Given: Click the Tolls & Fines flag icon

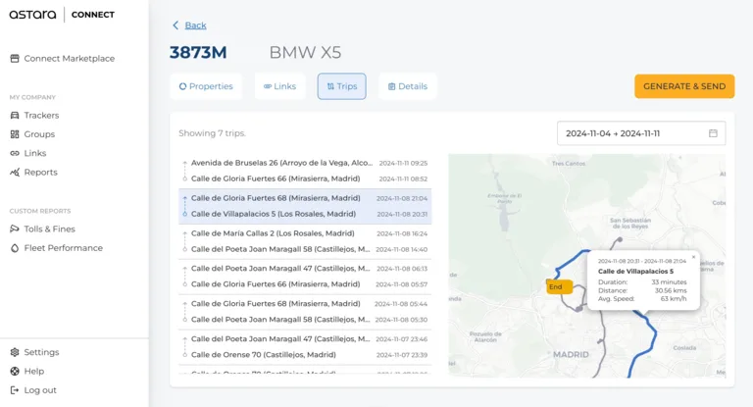Looking at the screenshot, I should [15, 229].
